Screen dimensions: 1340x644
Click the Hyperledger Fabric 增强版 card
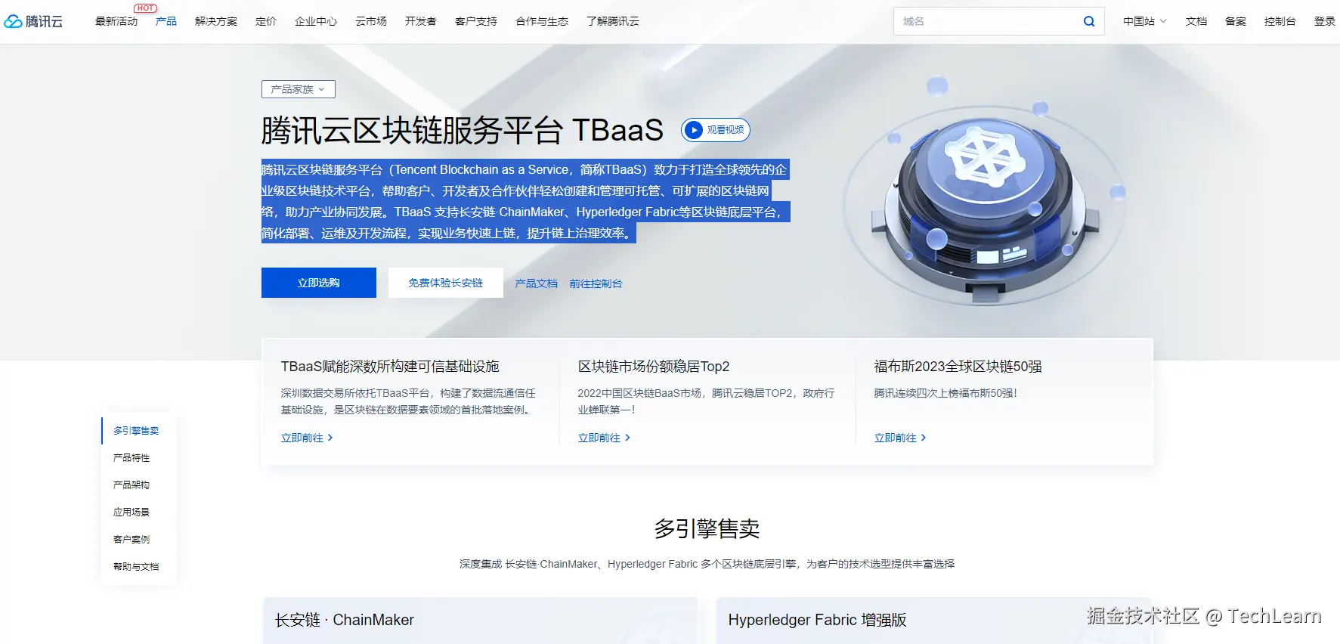click(934, 621)
